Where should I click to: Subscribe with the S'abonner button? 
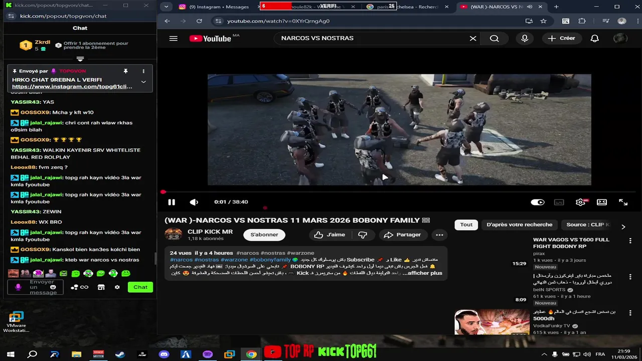(264, 235)
